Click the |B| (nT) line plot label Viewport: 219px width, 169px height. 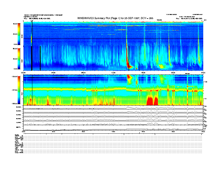(19, 127)
